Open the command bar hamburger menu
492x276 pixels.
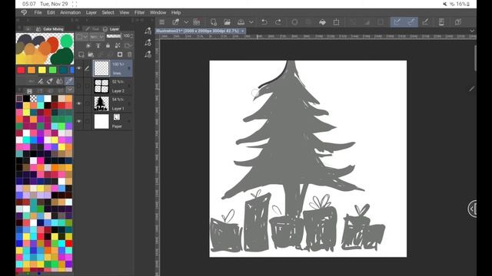click(162, 22)
